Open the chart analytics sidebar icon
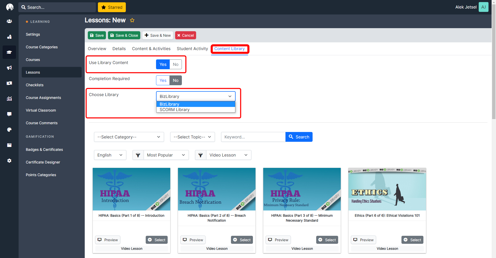Image resolution: width=496 pixels, height=258 pixels. pos(9,99)
